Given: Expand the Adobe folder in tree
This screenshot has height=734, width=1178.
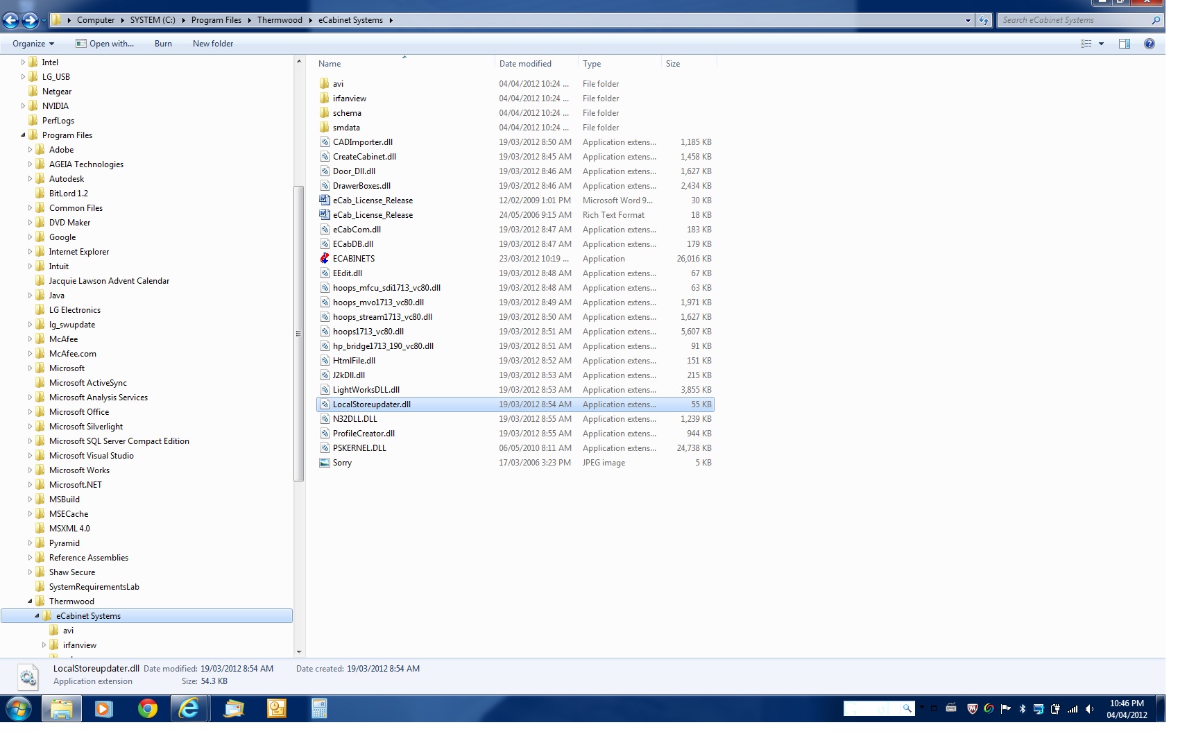Looking at the screenshot, I should [x=30, y=150].
